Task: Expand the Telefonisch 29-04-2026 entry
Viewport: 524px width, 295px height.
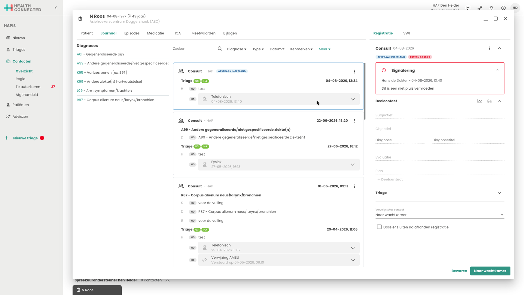Action: (x=353, y=248)
